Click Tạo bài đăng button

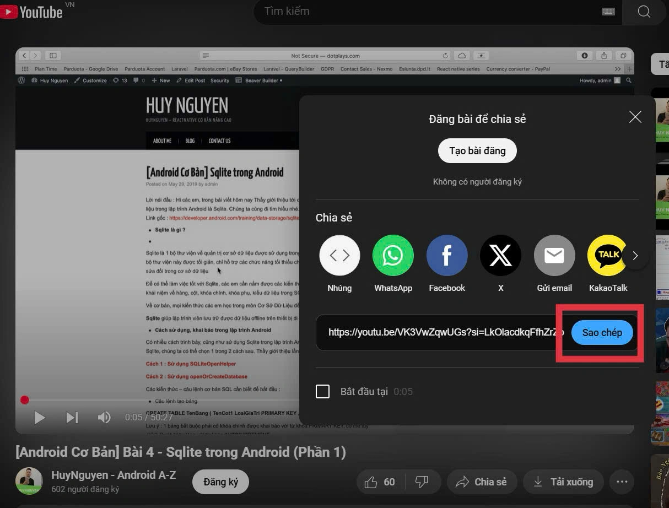coord(477,151)
